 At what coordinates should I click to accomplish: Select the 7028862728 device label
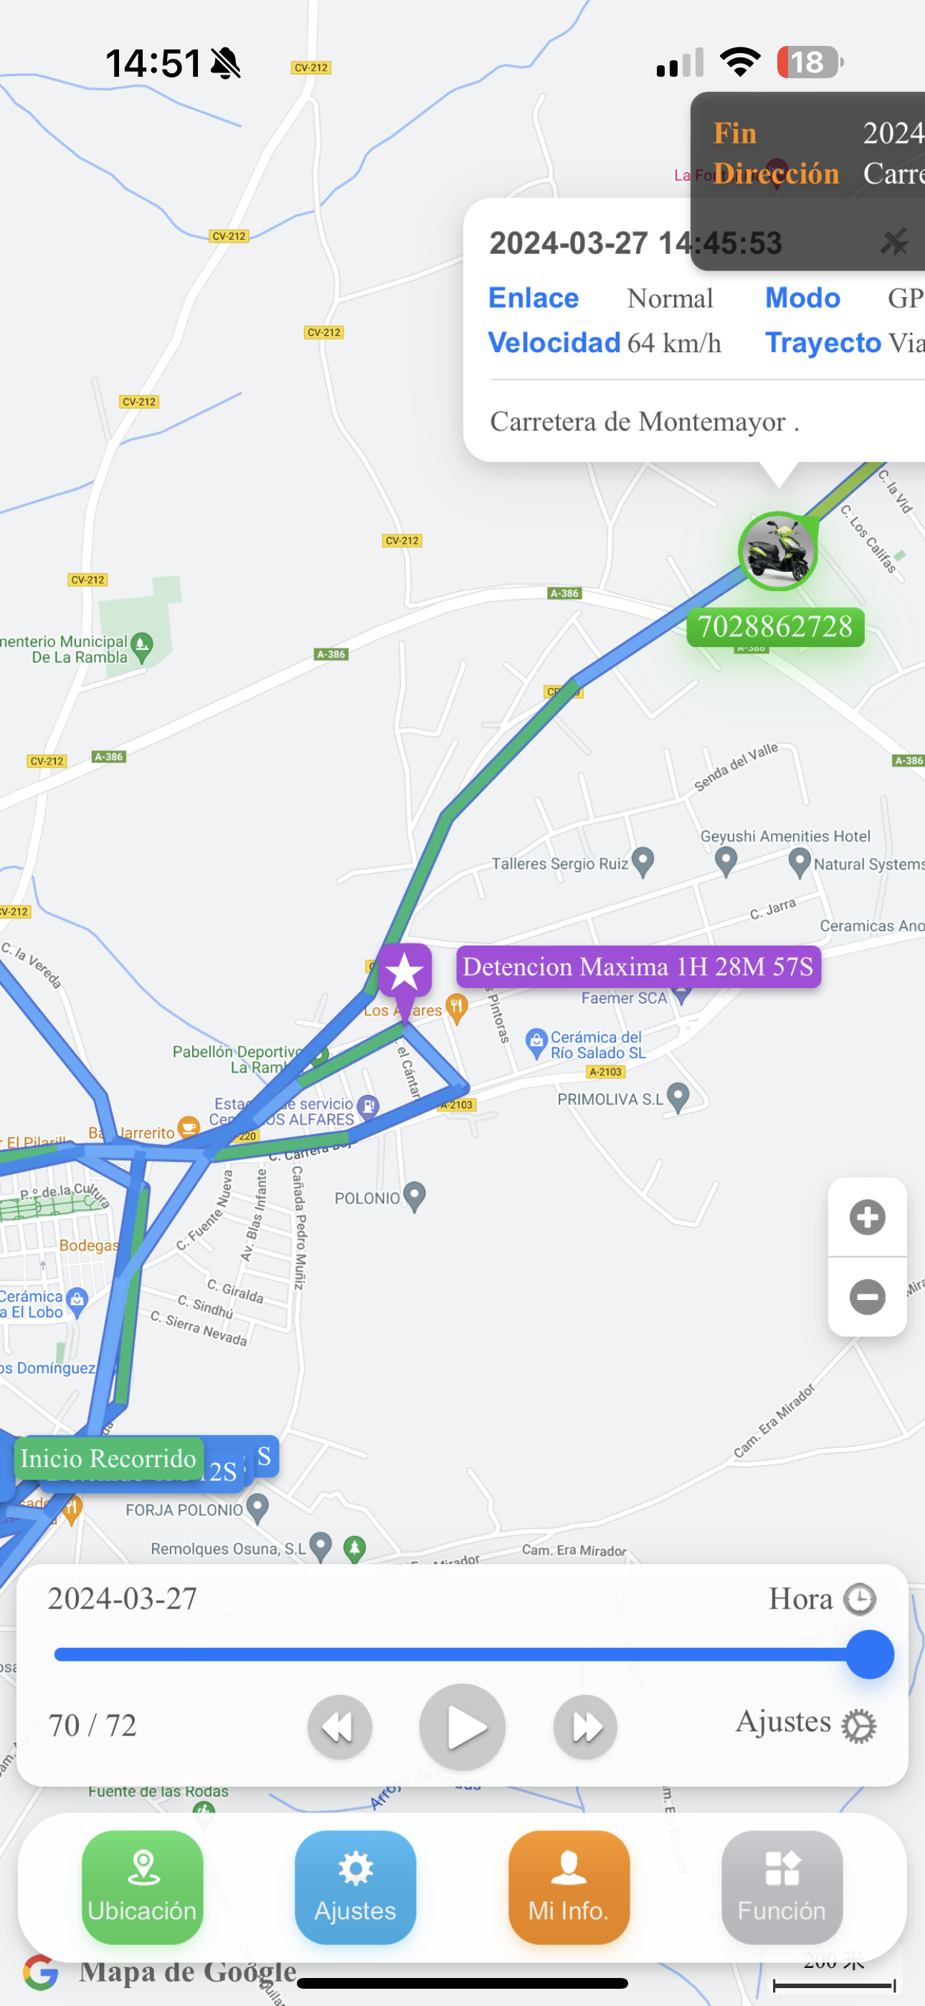(776, 627)
